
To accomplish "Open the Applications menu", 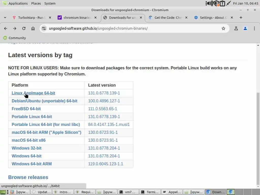I will [x=18, y=3].
